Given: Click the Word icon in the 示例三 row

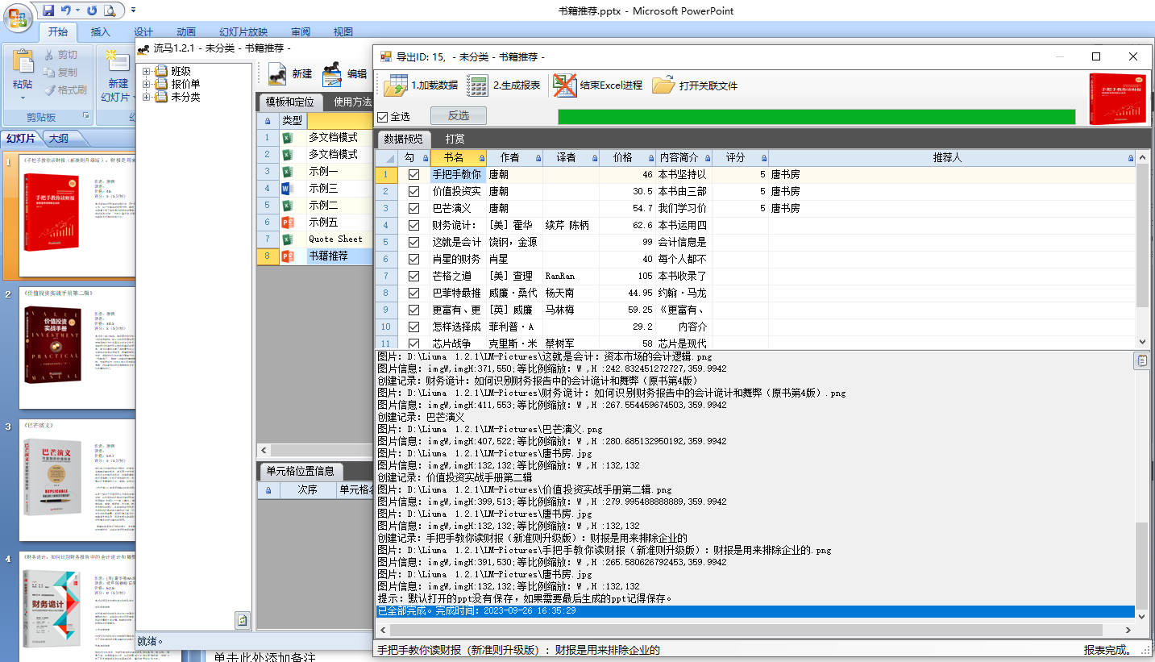Looking at the screenshot, I should coord(286,189).
